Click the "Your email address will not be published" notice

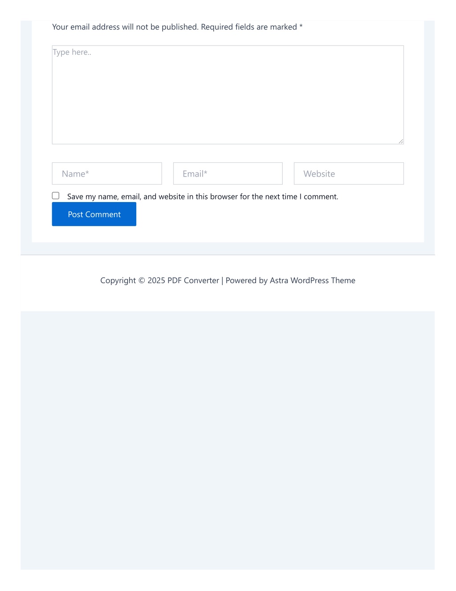pos(125,27)
